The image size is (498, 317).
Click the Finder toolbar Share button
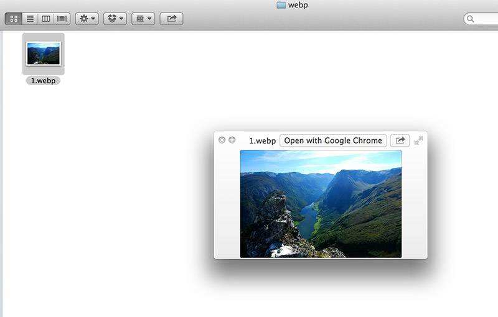click(172, 19)
